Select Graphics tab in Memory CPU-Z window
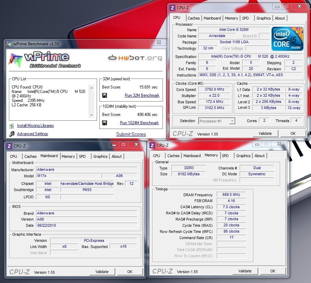Screen dimensions: 311x283 click(x=243, y=156)
